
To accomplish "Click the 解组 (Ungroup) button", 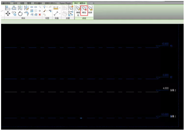I will [84, 10].
